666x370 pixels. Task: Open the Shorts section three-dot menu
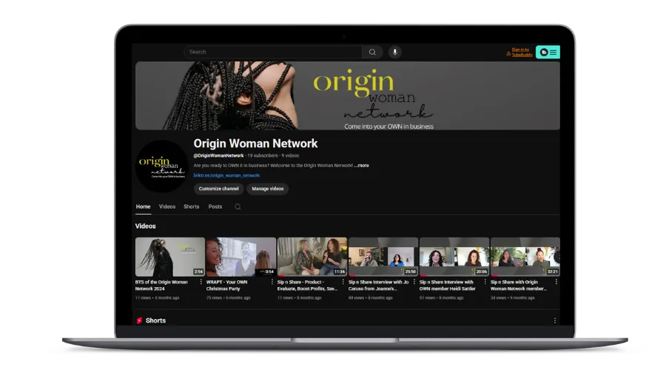(x=555, y=320)
